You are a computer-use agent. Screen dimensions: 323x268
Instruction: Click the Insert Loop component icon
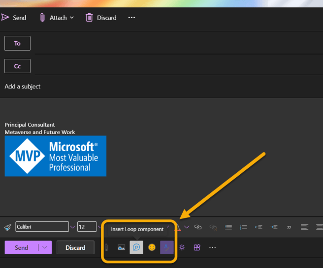tap(136, 247)
